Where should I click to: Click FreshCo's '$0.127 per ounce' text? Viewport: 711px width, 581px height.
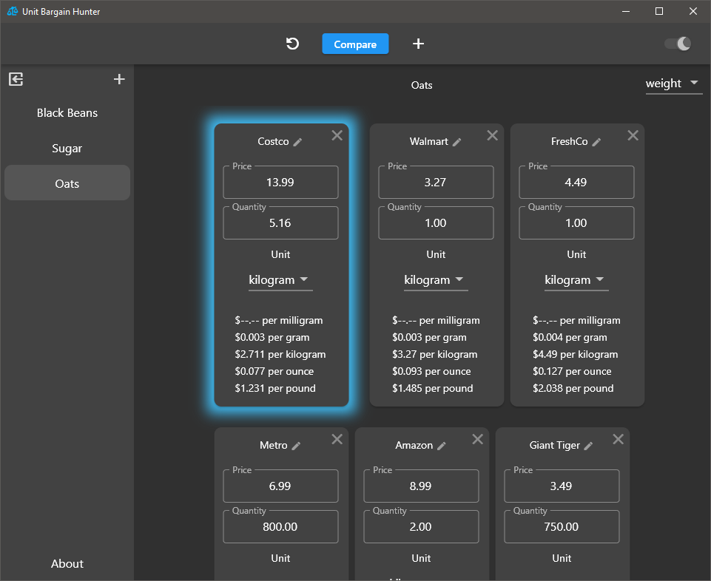click(x=572, y=372)
